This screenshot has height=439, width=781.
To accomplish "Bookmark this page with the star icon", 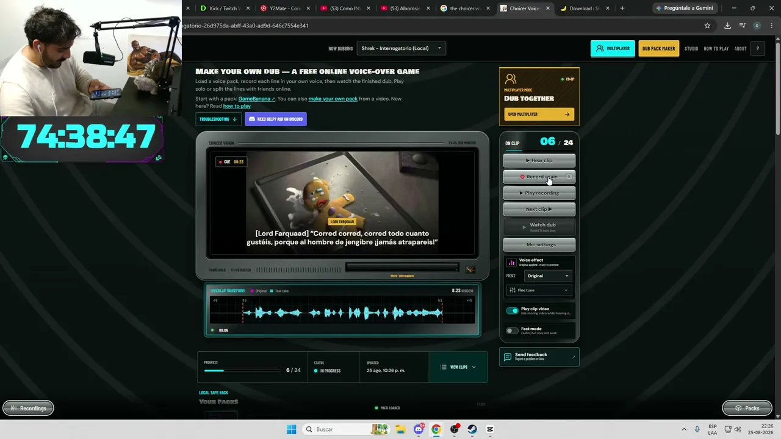I will [707, 26].
